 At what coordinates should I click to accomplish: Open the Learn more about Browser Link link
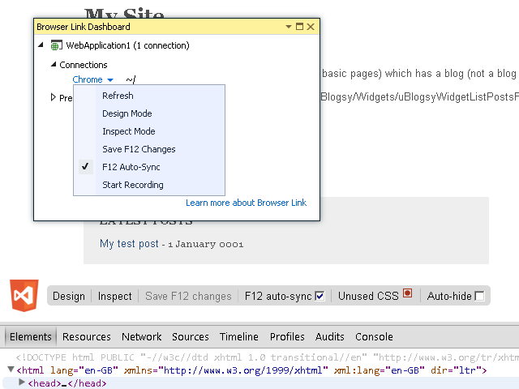246,203
